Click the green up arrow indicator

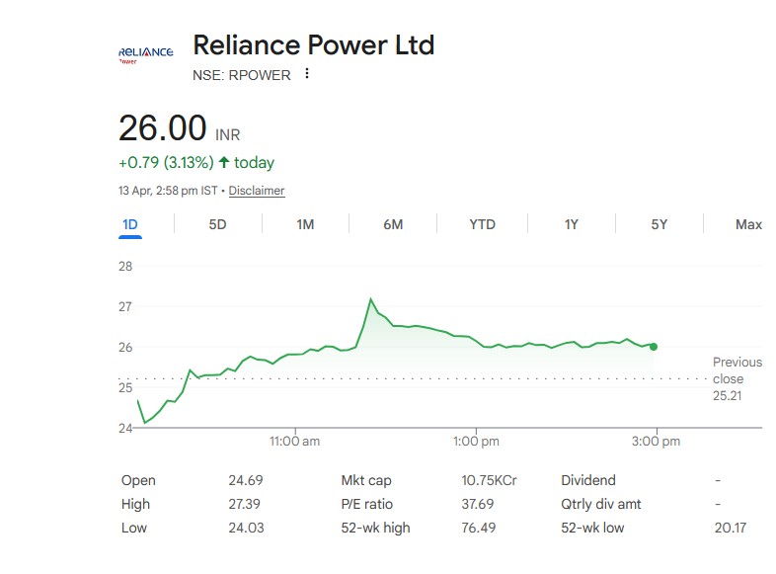click(x=224, y=162)
